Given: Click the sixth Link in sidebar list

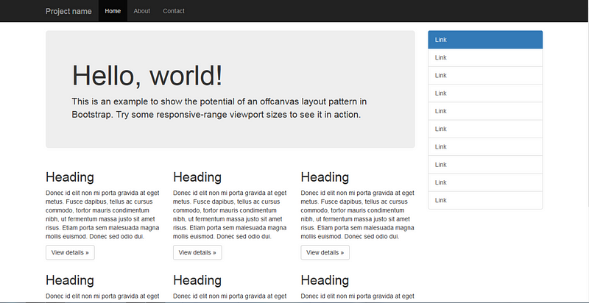Looking at the screenshot, I should tap(484, 129).
